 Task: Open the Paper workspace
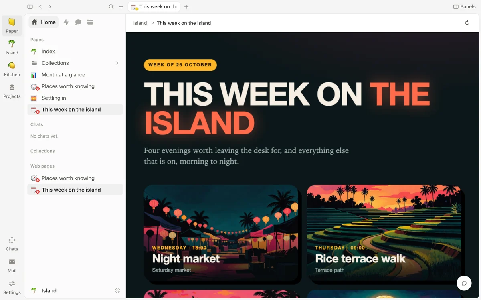(x=12, y=25)
